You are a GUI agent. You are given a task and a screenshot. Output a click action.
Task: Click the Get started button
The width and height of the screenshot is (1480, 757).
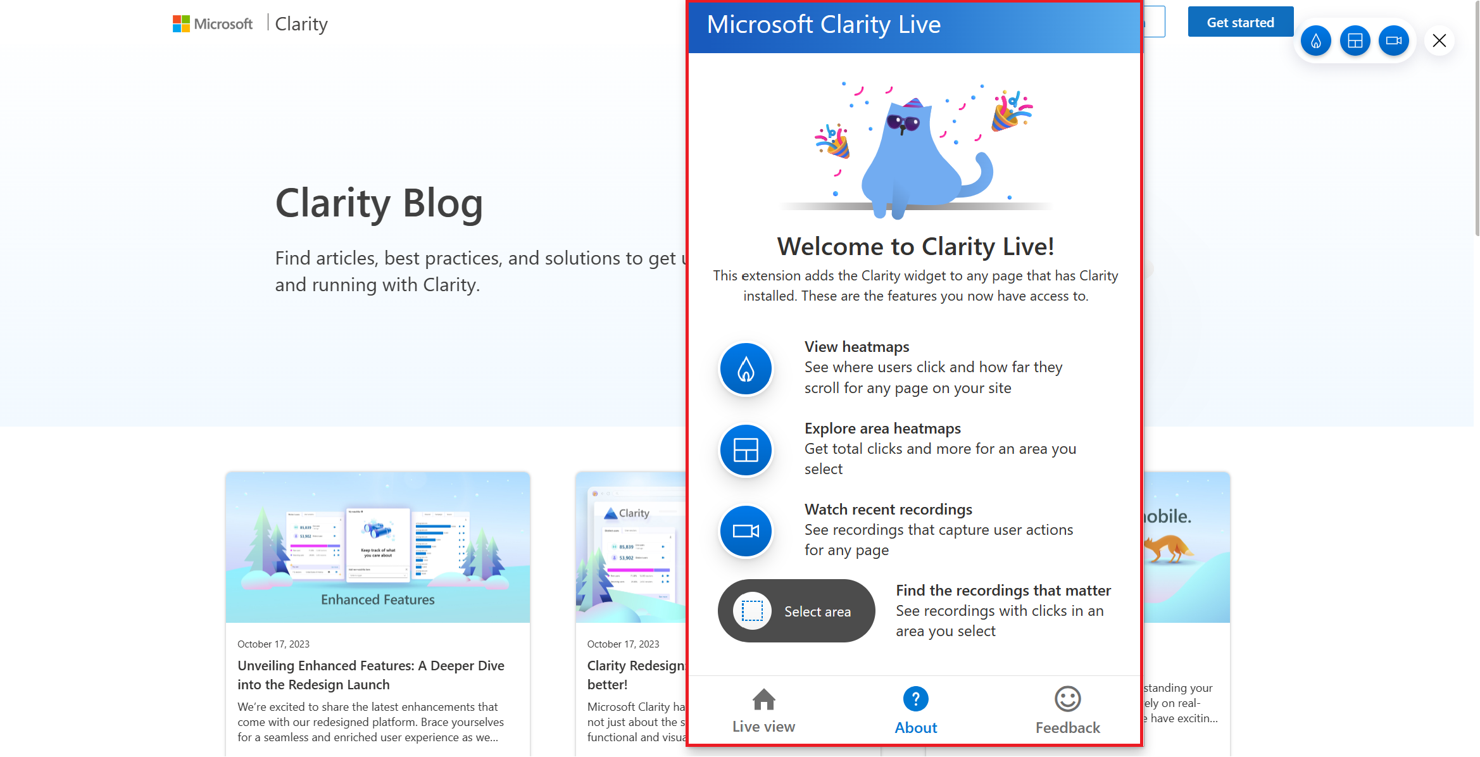[1241, 22]
